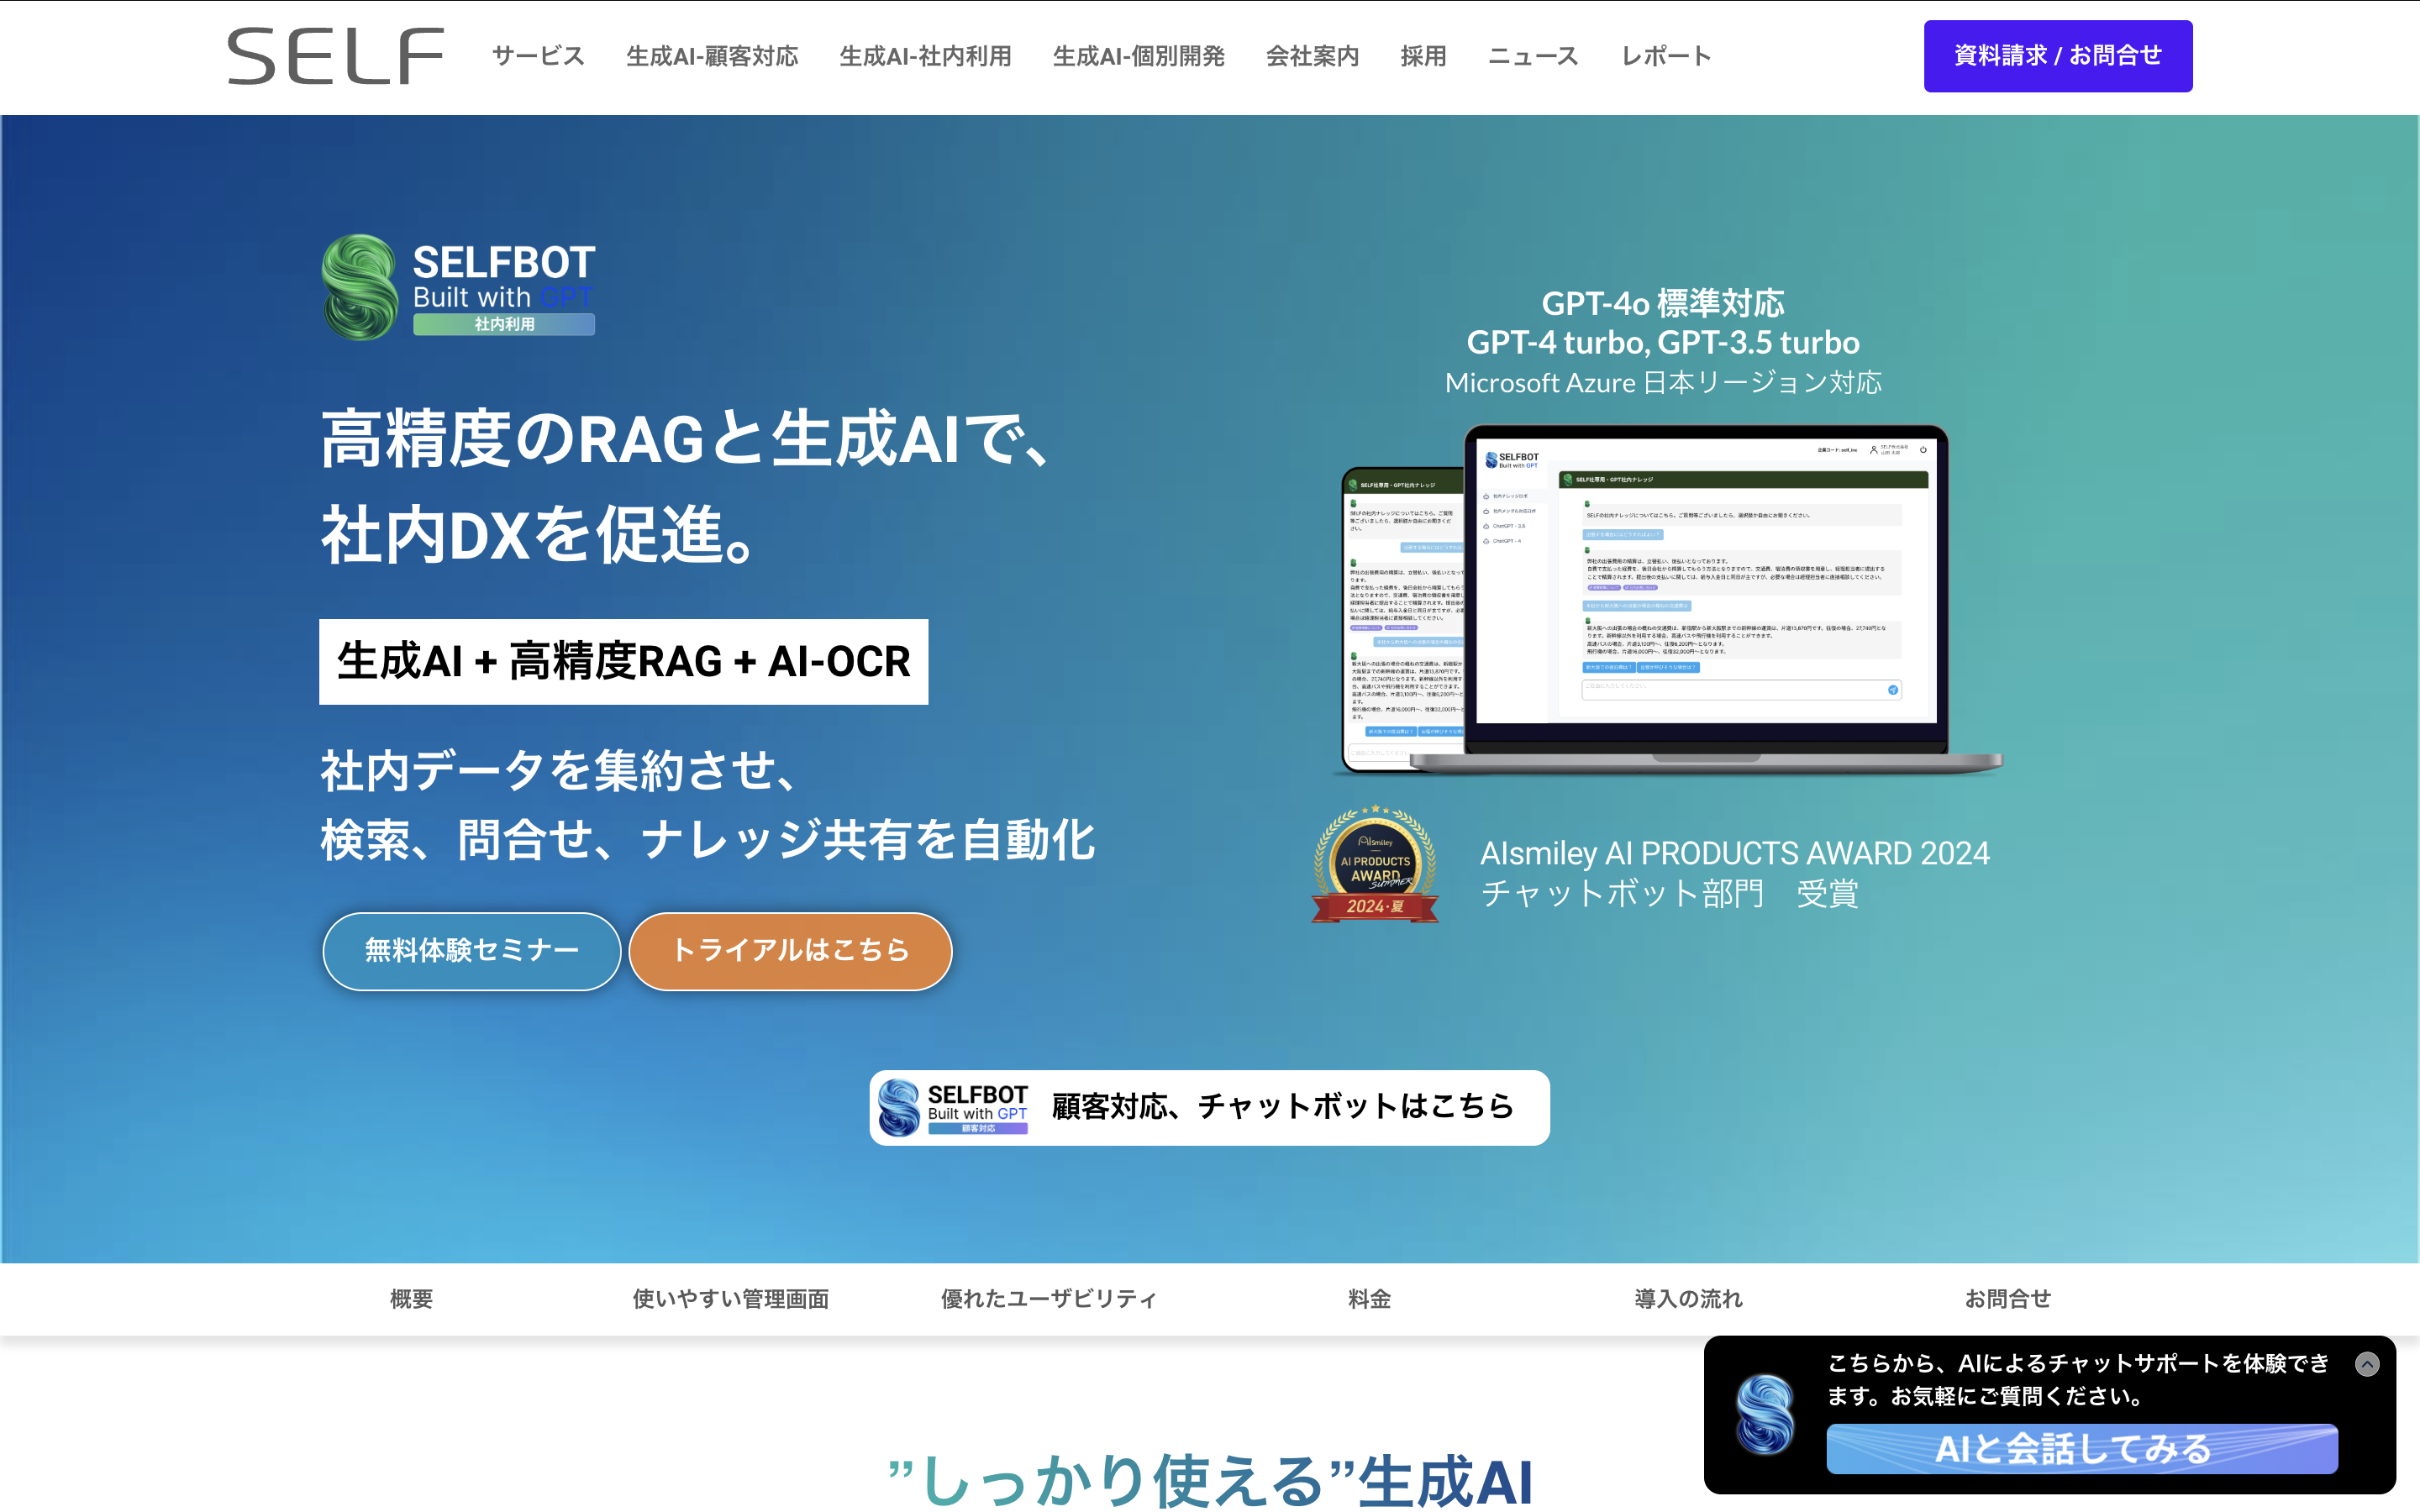Select the 導入の流れ anchor tab
The image size is (2420, 1512).
pos(1688,1299)
